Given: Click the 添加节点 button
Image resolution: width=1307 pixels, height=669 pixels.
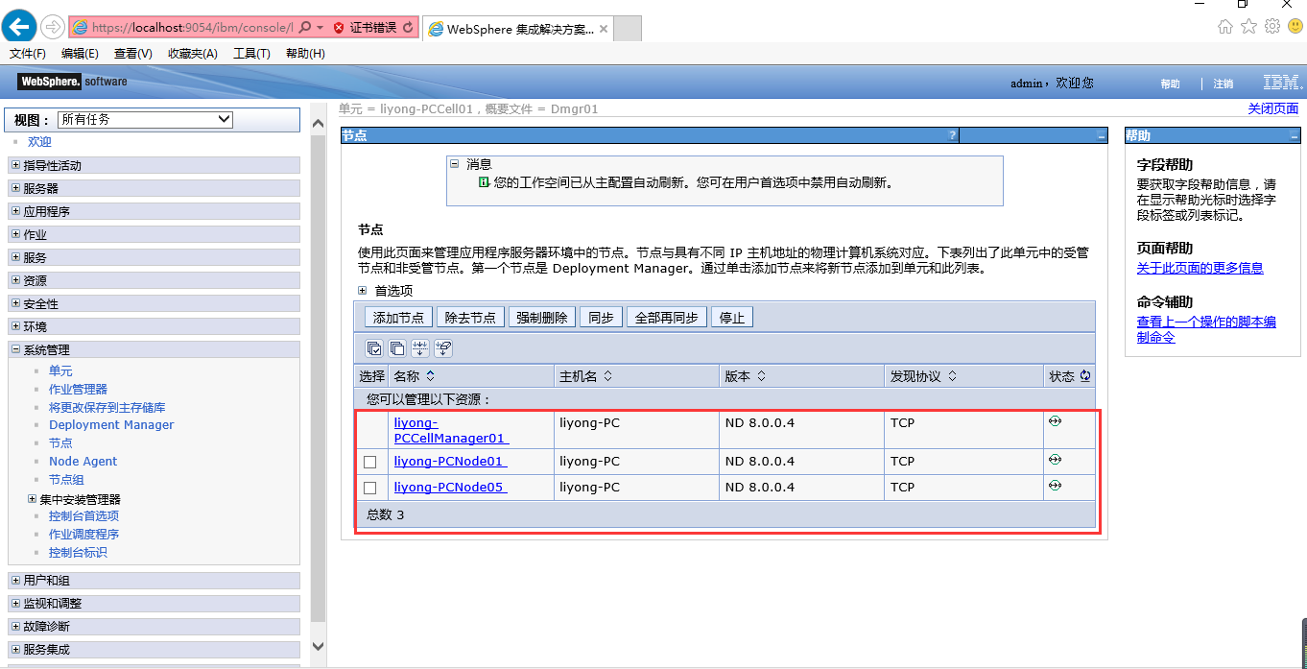Looking at the screenshot, I should [398, 318].
